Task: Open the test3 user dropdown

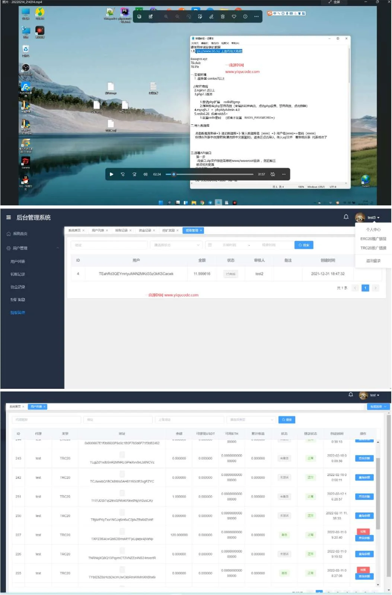Action: coord(373,217)
